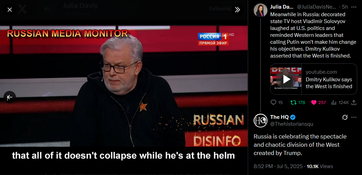Close the media viewer with the X
The width and height of the screenshot is (362, 175).
9,10
